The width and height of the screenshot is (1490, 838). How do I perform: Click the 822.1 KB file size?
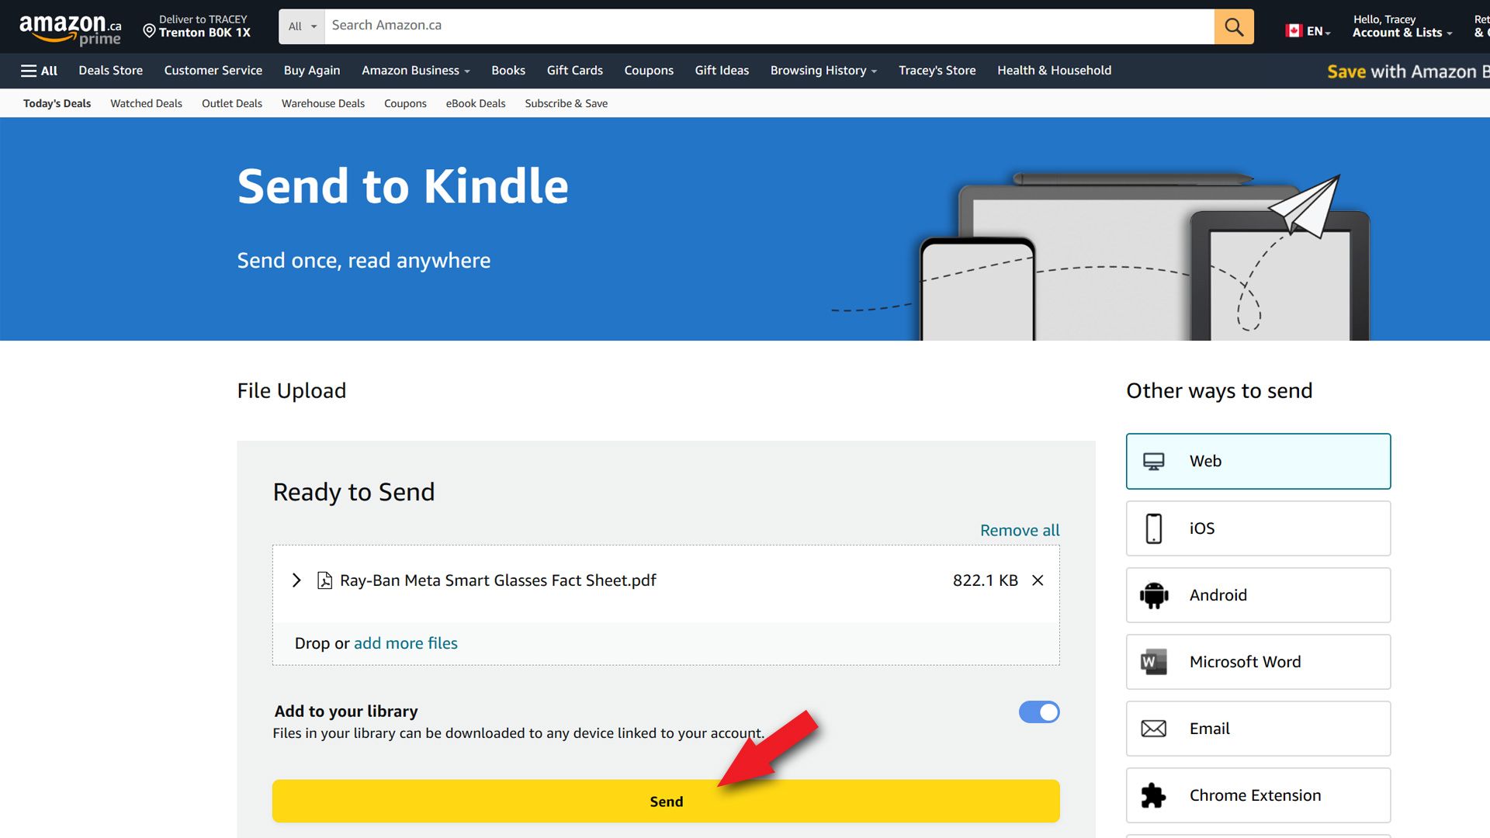tap(986, 580)
